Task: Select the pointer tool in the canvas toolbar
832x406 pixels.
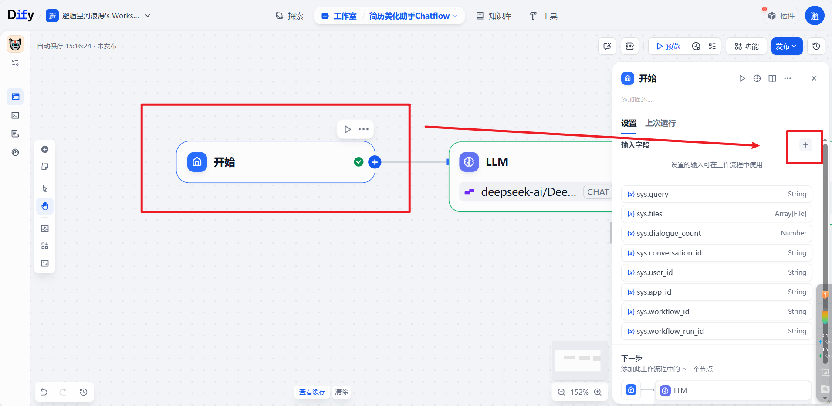Action: (44, 188)
